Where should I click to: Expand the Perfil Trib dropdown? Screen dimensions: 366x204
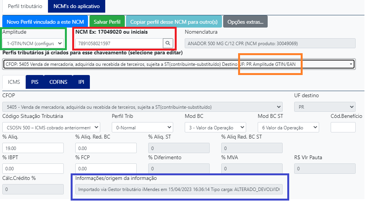[x=142, y=127]
